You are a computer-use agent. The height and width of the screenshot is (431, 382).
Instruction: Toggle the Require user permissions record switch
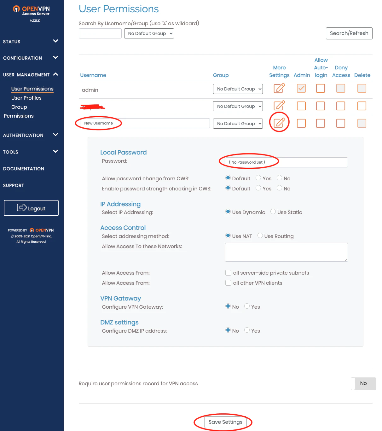click(363, 384)
